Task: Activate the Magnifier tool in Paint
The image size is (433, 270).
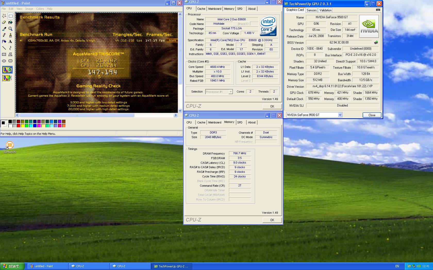Action: (11, 29)
